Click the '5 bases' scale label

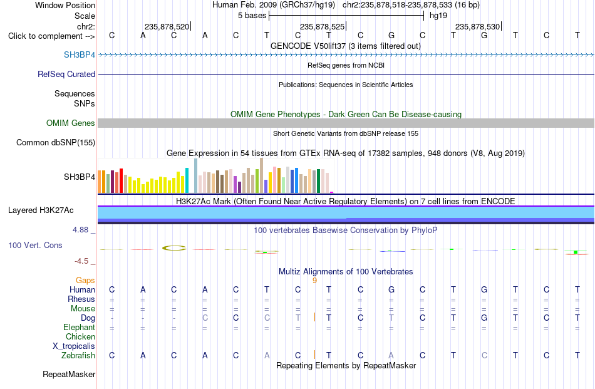tap(252, 16)
